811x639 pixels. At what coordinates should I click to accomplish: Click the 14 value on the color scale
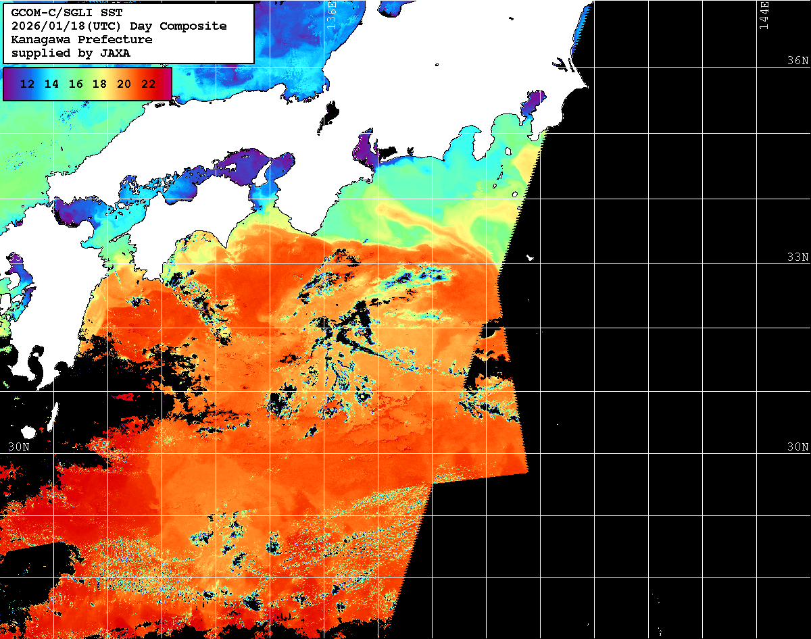[x=51, y=84]
